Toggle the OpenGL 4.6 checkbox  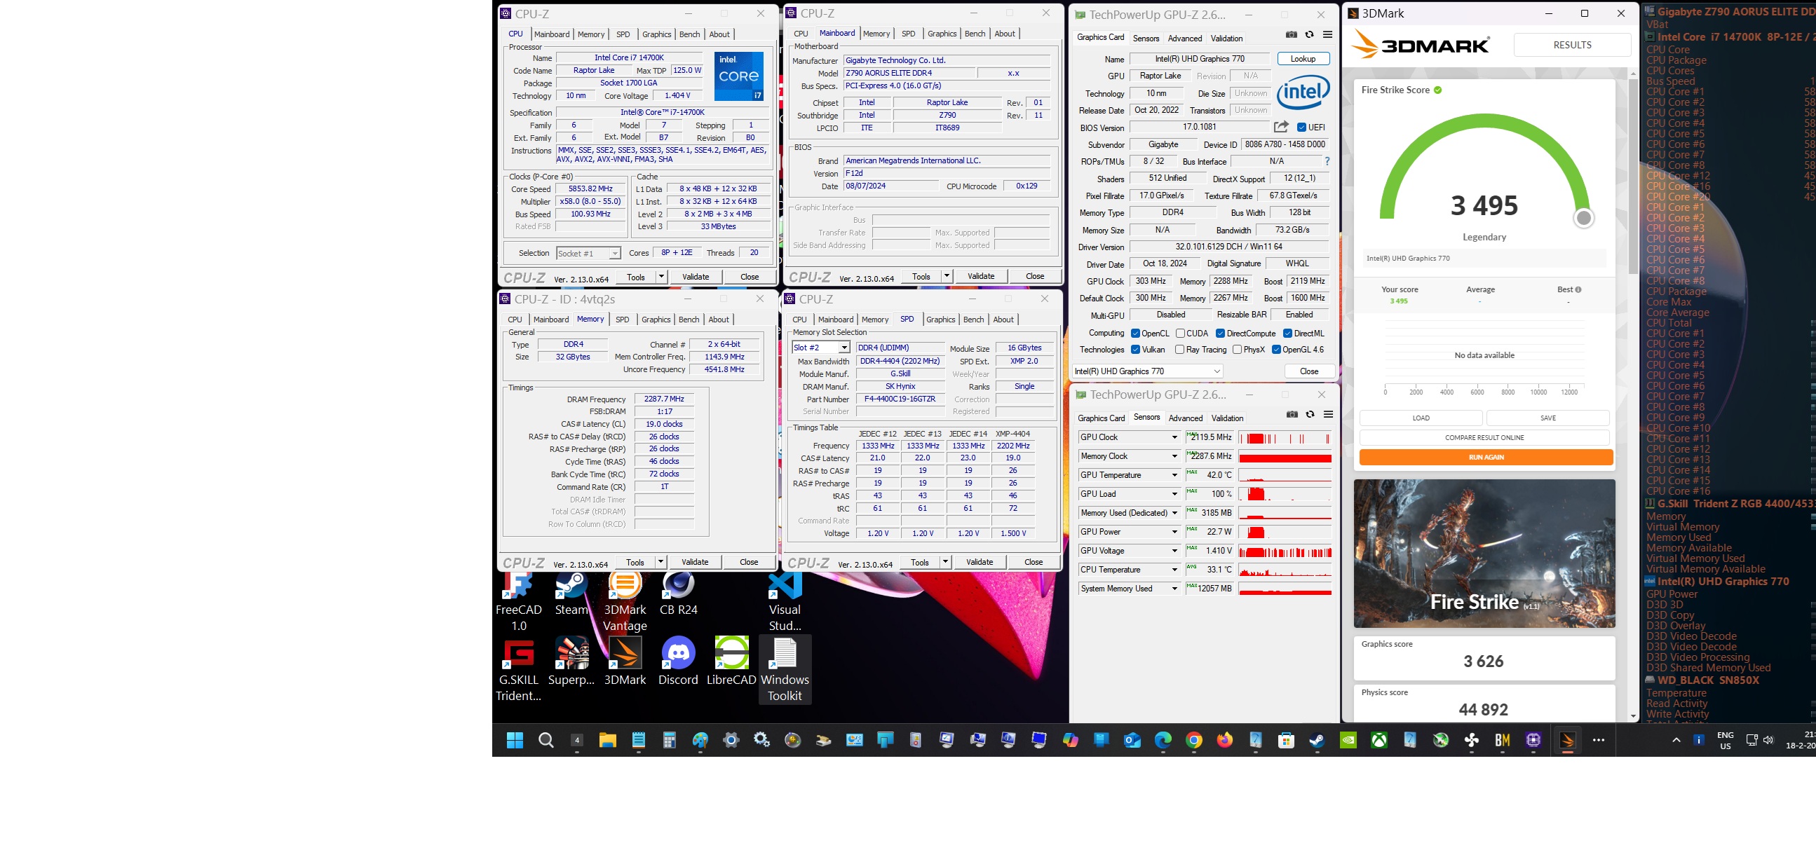pyautogui.click(x=1276, y=350)
